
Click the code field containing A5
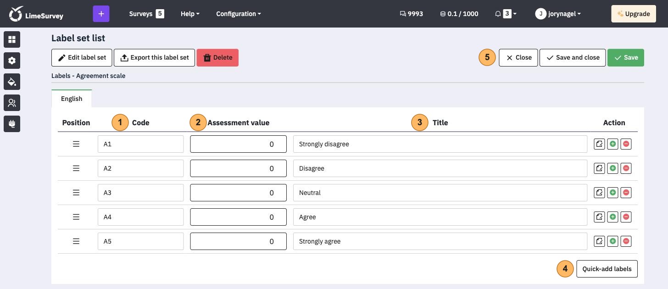click(x=140, y=241)
